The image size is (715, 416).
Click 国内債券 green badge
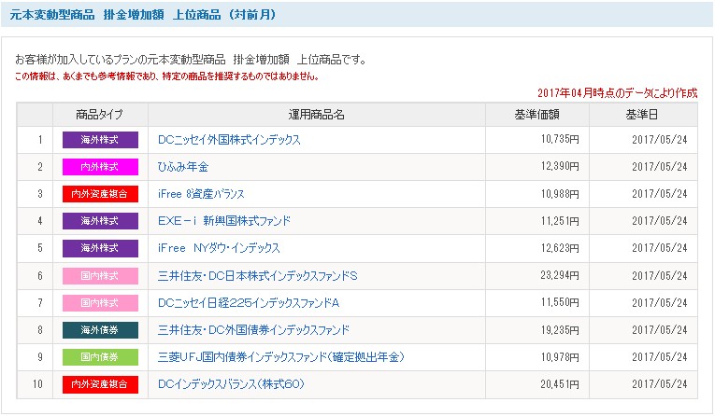100,357
